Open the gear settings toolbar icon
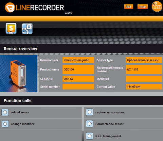The image size is (163, 141). [27, 29]
